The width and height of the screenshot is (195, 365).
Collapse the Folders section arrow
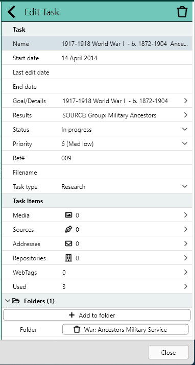(x=8, y=301)
